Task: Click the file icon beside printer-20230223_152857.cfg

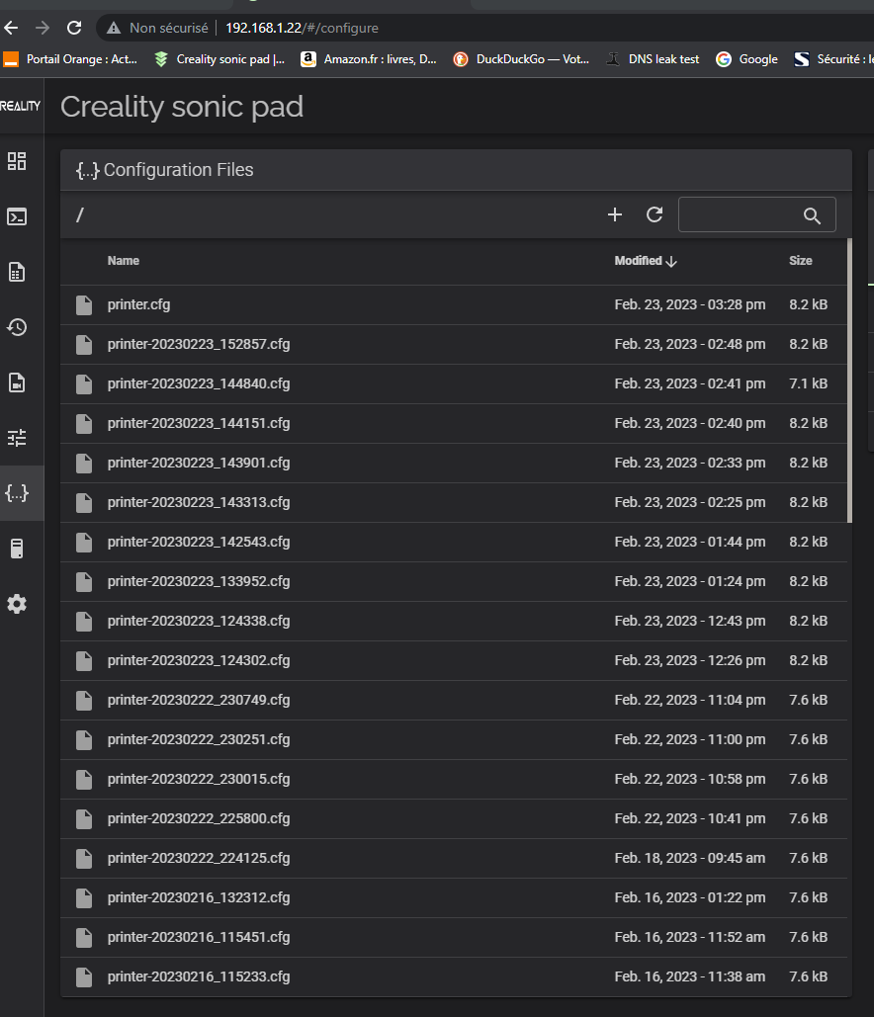Action: [x=84, y=344]
